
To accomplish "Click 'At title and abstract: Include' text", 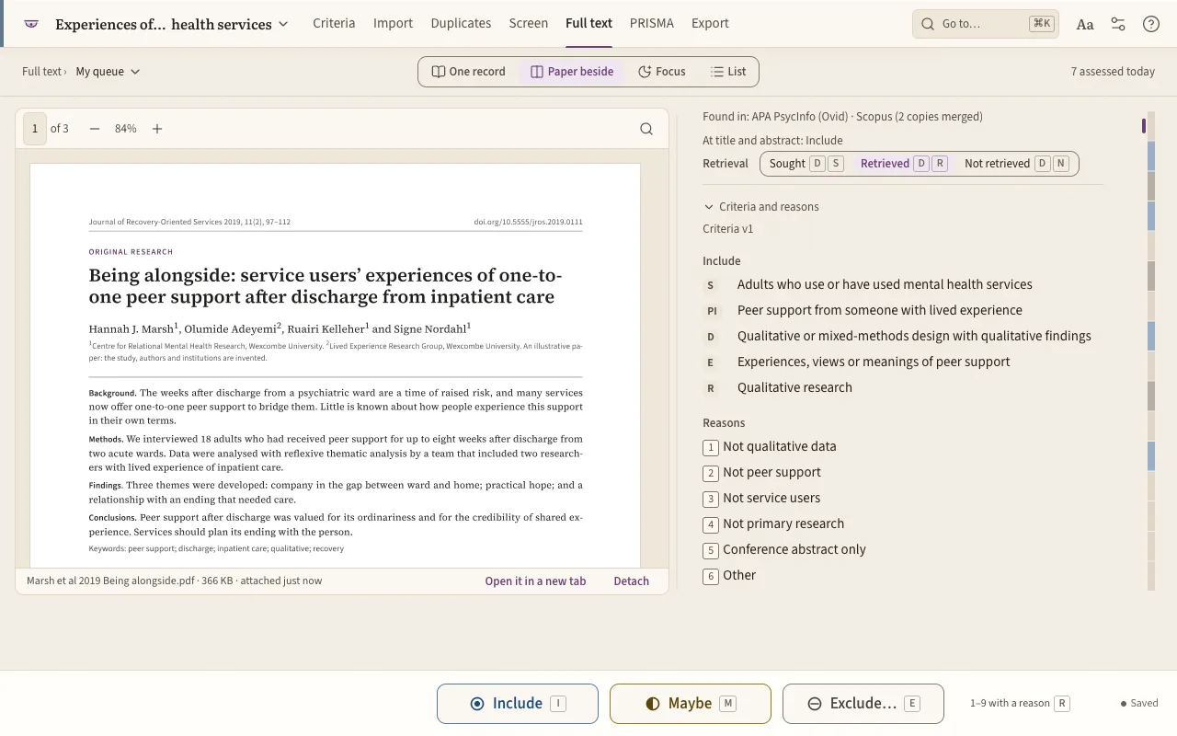I will (772, 141).
